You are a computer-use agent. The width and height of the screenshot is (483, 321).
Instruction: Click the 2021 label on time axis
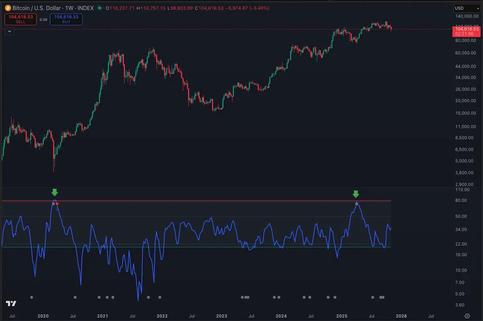102,316
